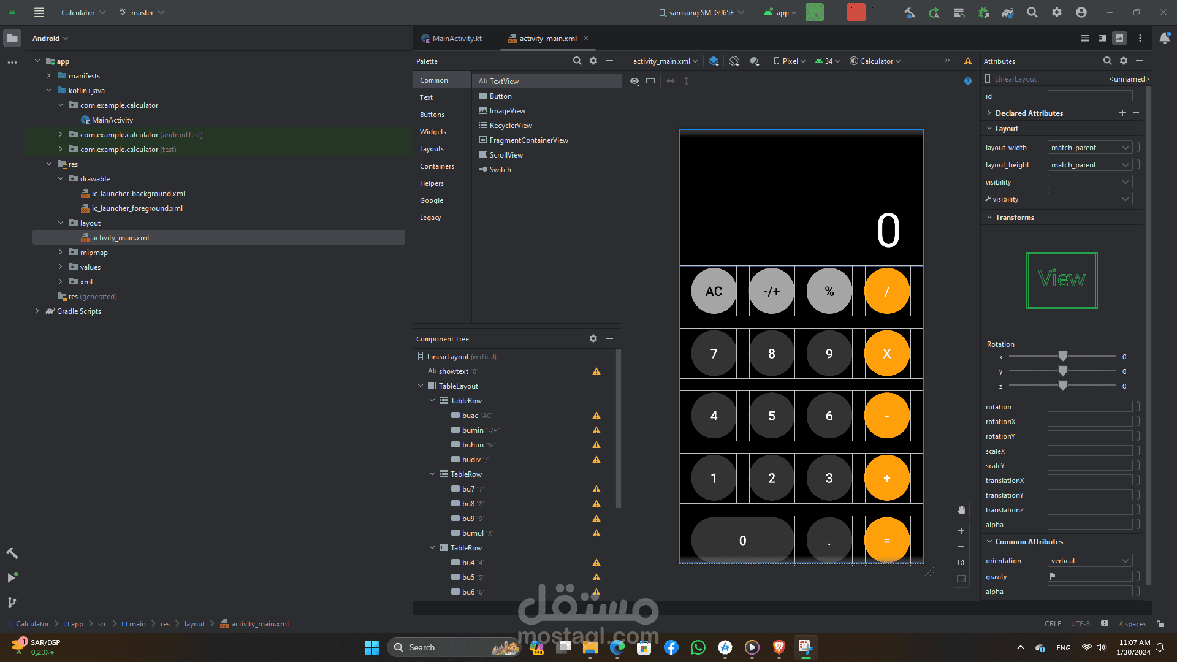Open the app run configuration dropdown

point(780,12)
